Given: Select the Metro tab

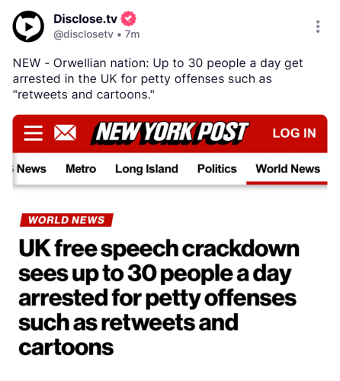Looking at the screenshot, I should tap(81, 169).
